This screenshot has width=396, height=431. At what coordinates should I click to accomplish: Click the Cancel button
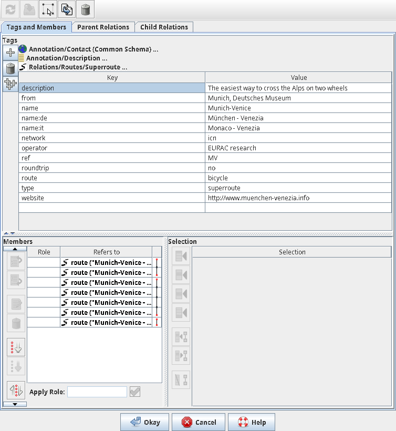click(199, 422)
